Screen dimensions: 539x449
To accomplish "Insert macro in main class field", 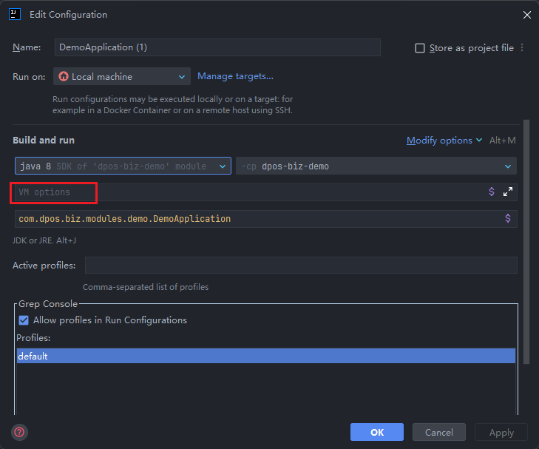I will pos(507,218).
